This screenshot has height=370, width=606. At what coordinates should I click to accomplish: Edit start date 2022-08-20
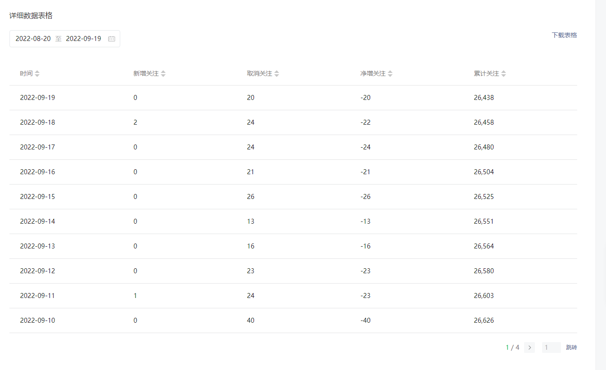(33, 39)
